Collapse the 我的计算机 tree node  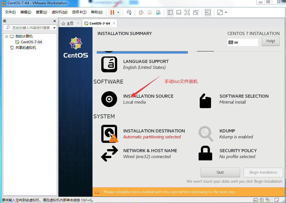7,36
